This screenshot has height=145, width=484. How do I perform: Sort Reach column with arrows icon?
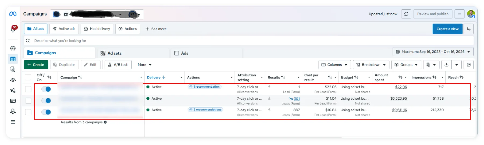tap(462, 77)
